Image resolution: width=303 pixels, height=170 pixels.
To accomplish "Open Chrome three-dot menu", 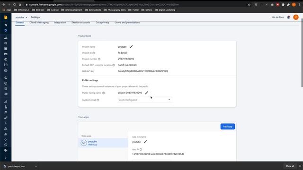I will coord(299,5).
